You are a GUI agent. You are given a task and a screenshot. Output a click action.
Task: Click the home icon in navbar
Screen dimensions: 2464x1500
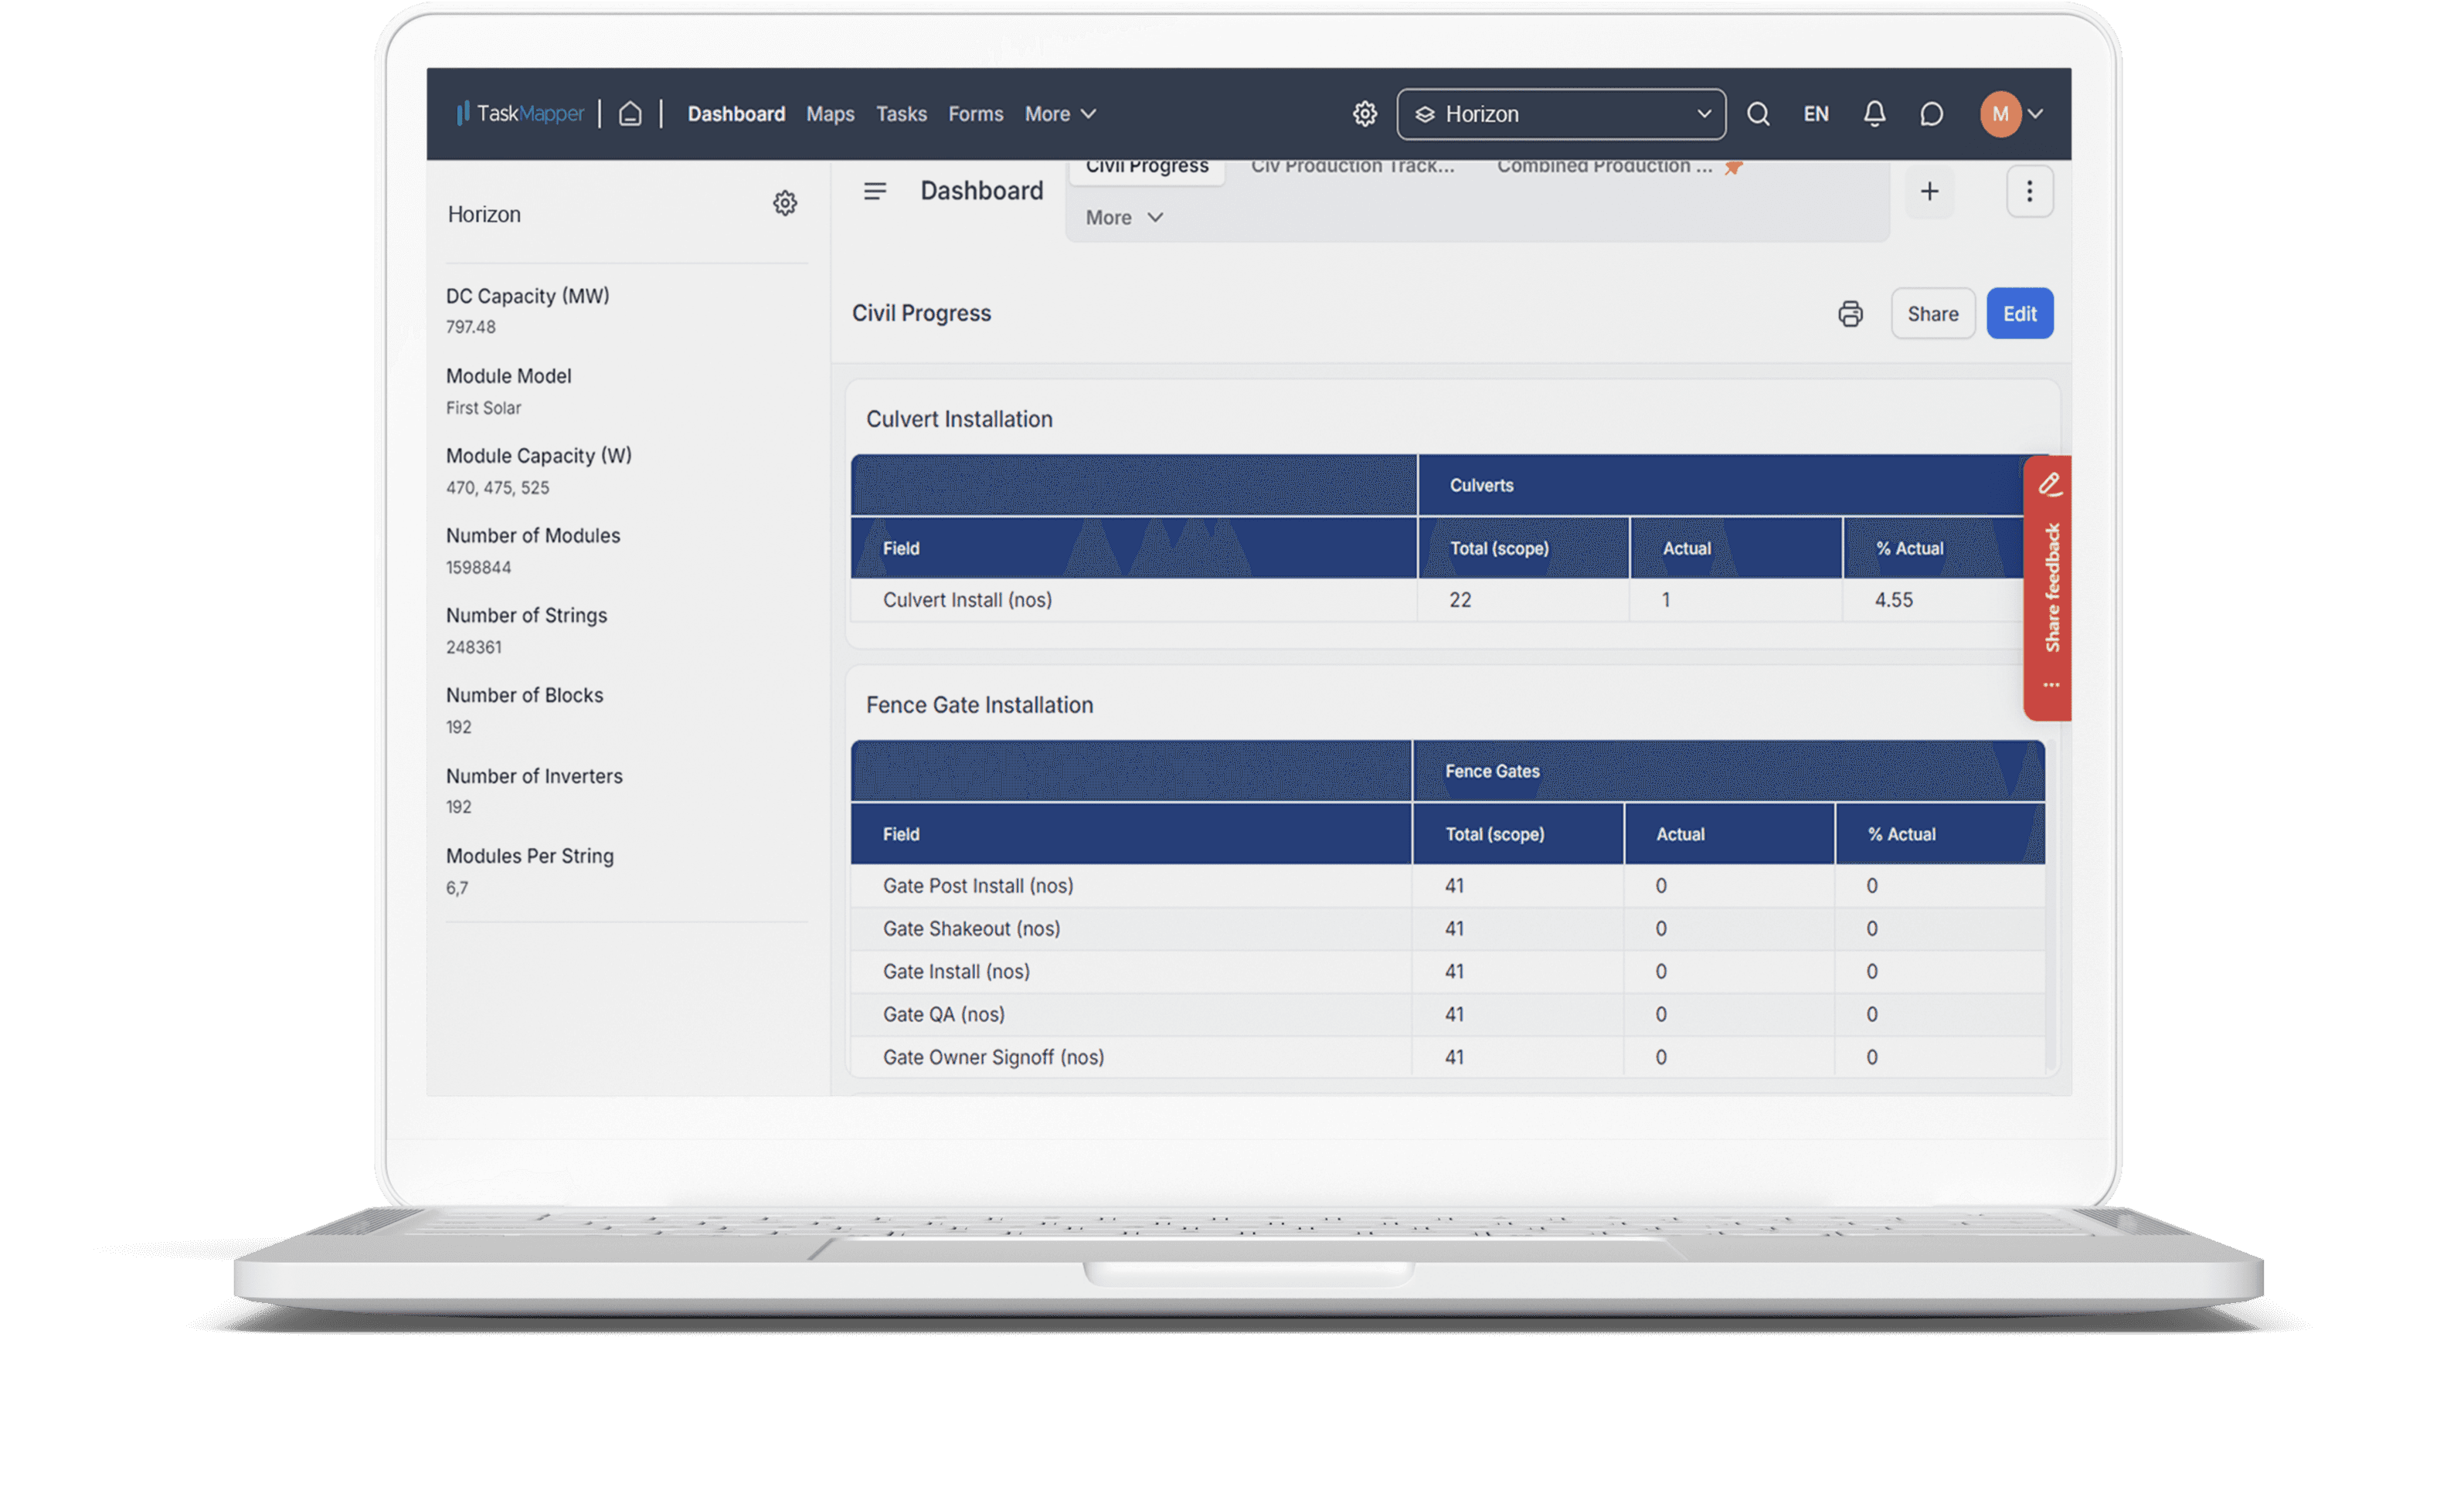pyautogui.click(x=630, y=114)
